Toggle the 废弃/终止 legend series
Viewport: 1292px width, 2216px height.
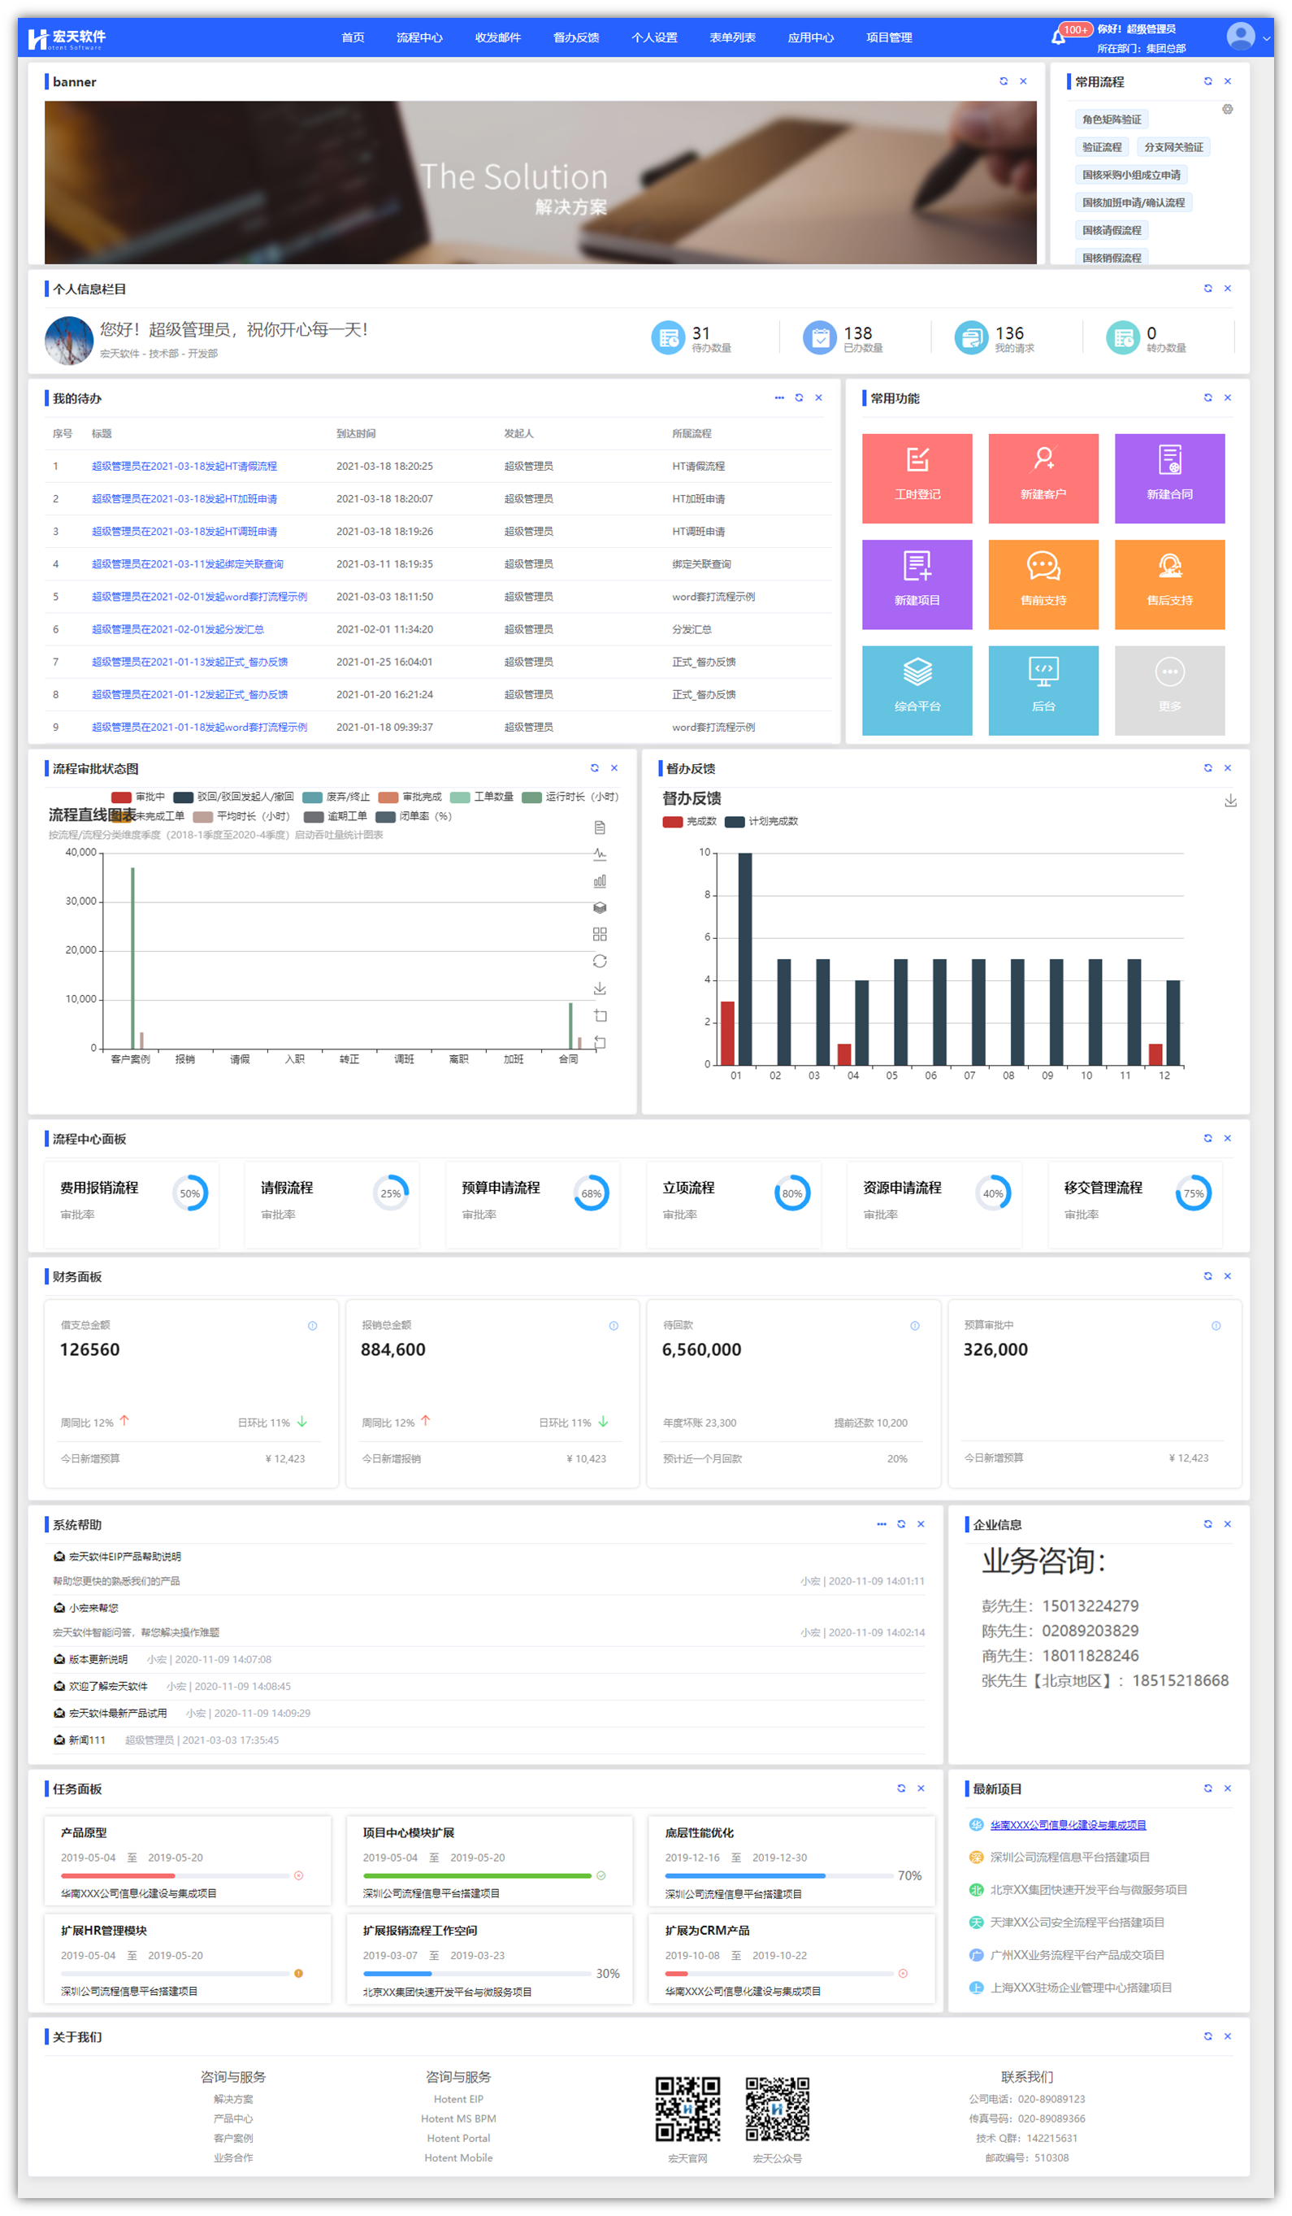point(336,797)
